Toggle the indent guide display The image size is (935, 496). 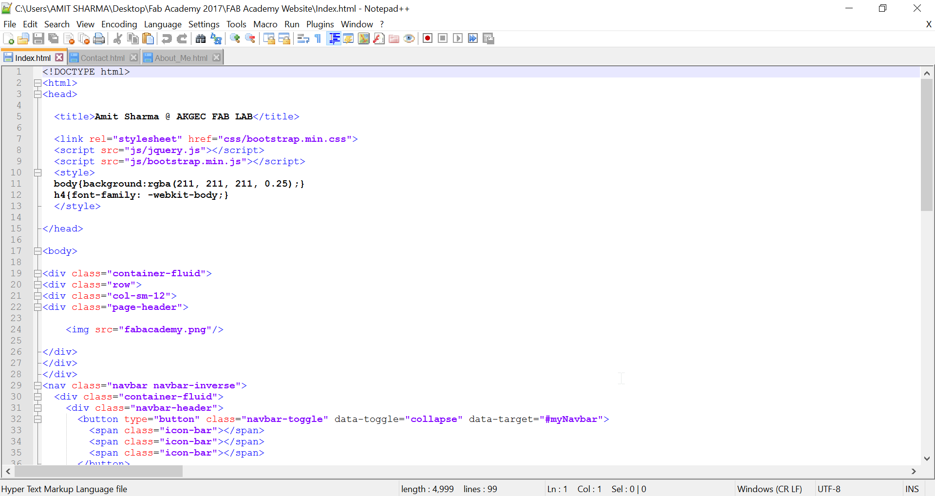pyautogui.click(x=334, y=38)
